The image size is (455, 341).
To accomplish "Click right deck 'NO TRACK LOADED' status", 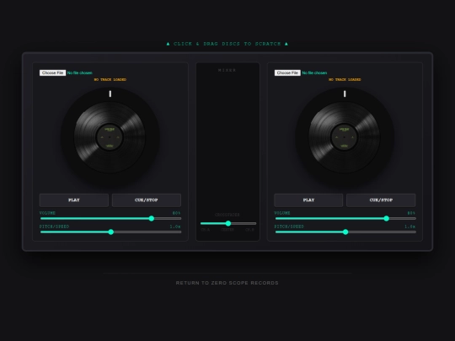I will (x=345, y=79).
